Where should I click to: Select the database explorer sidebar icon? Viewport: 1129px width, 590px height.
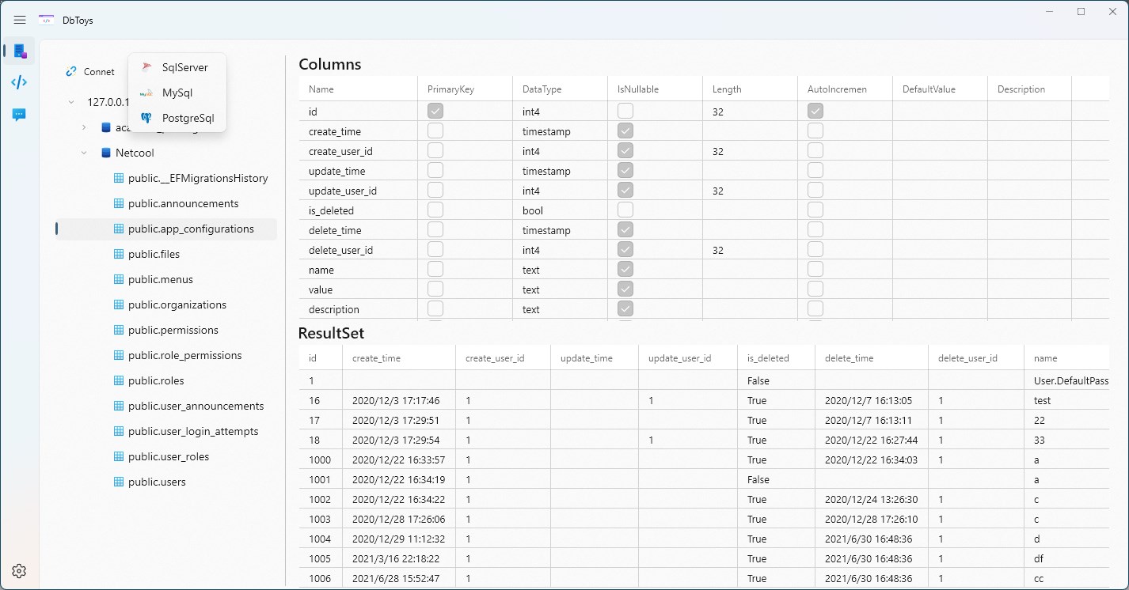click(x=20, y=51)
